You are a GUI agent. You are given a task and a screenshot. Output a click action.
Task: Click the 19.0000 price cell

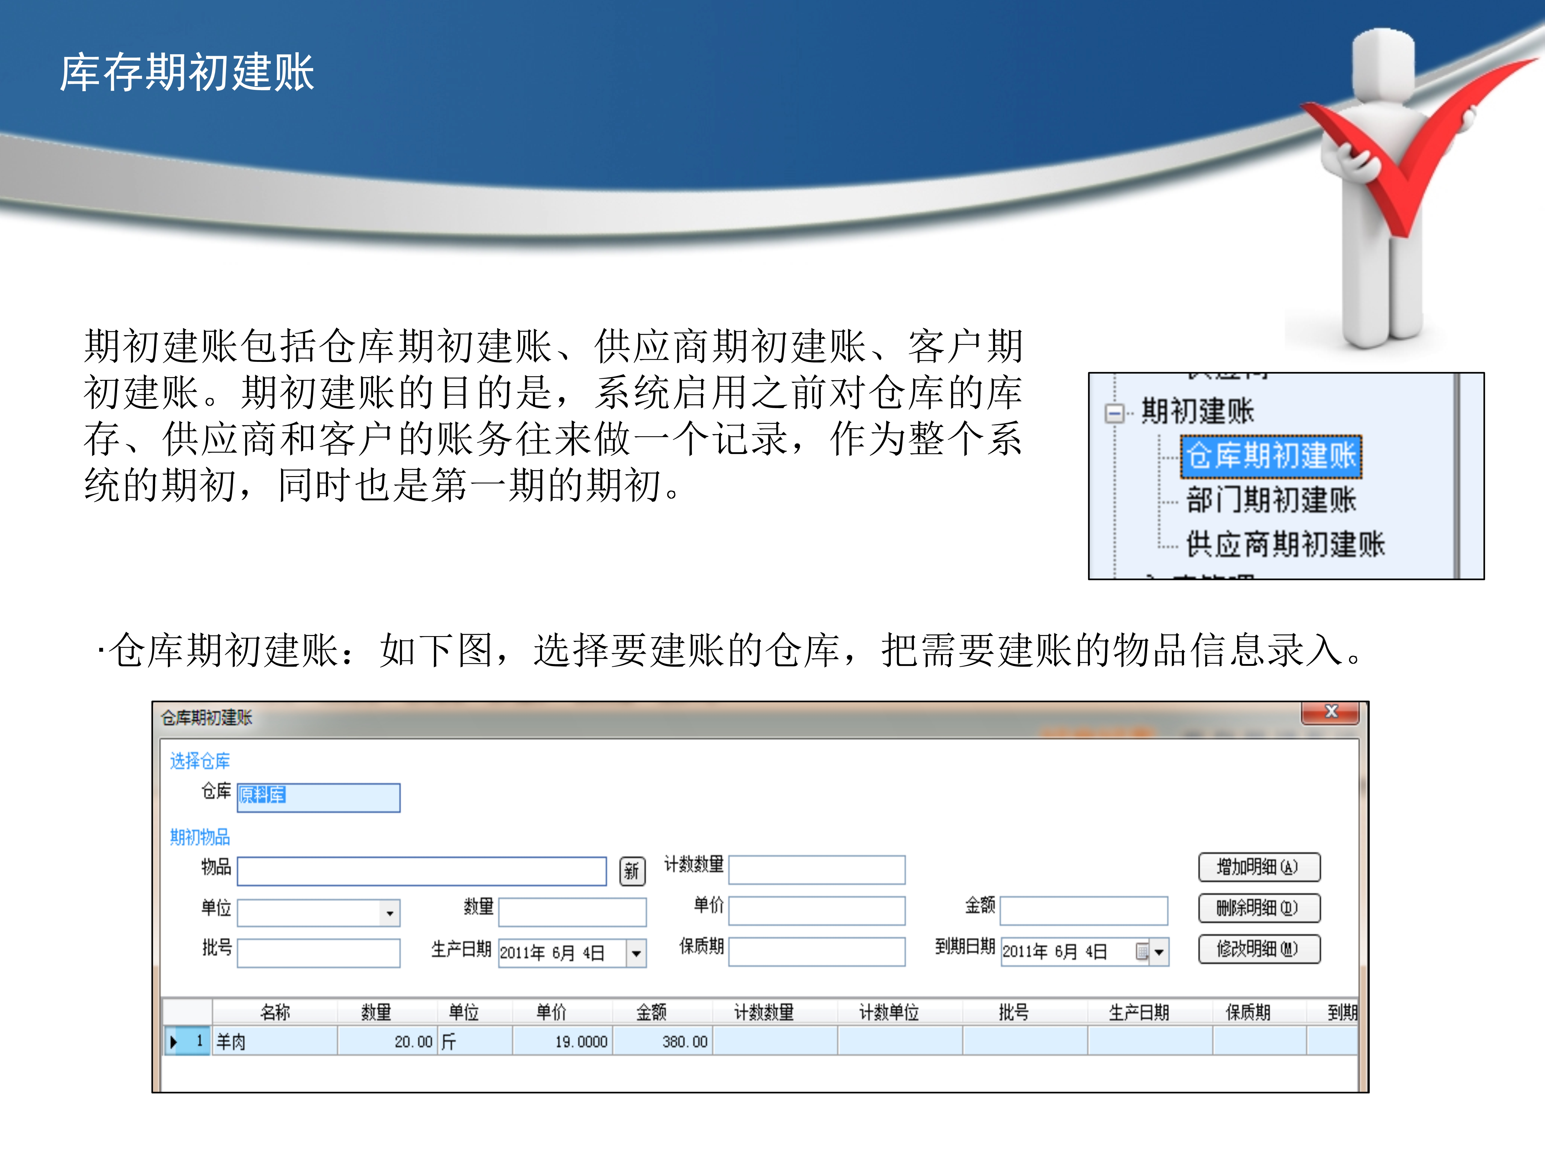(562, 1041)
